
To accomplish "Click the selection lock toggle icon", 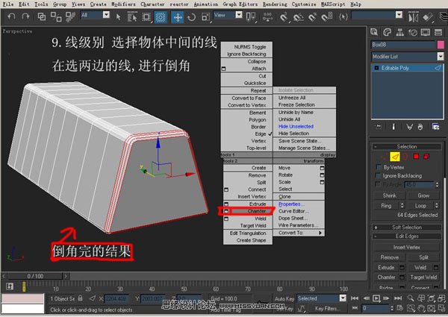I will (x=81, y=298).
